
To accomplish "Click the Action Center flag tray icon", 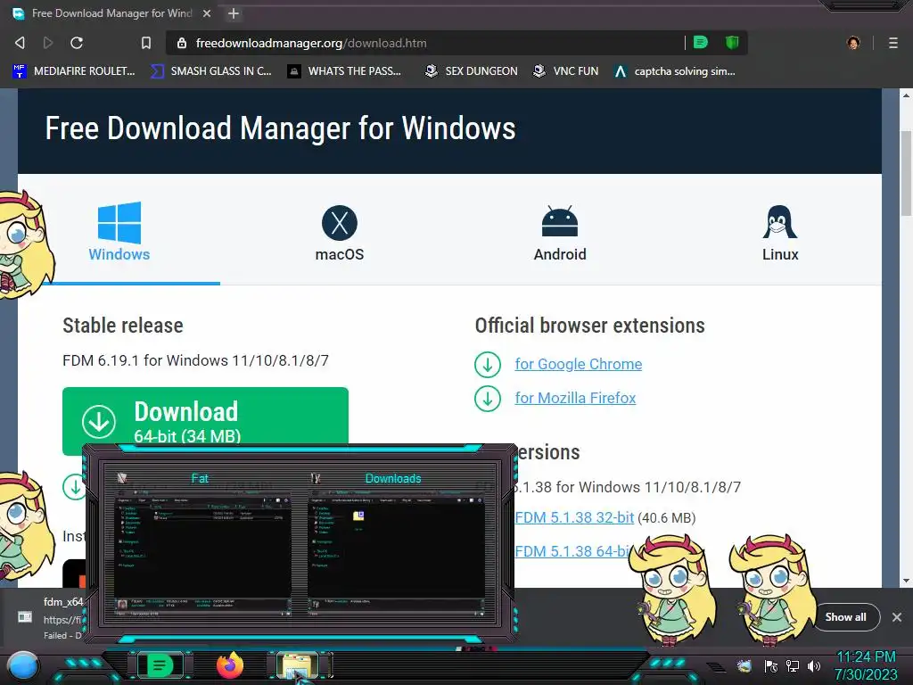I will click(771, 665).
